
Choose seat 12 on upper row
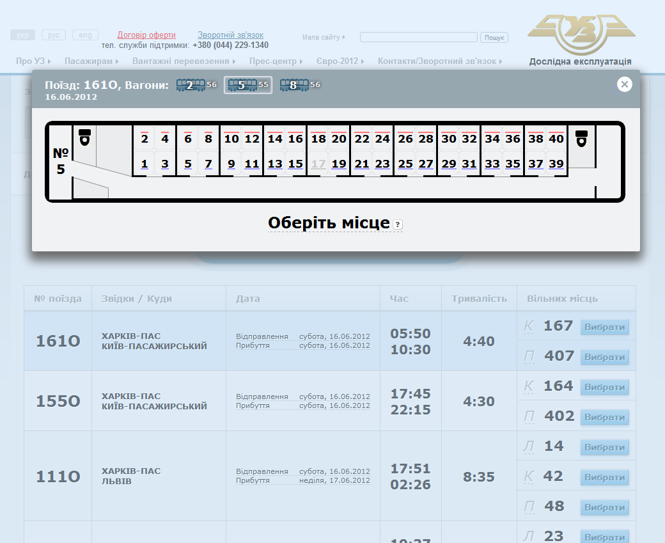click(252, 139)
